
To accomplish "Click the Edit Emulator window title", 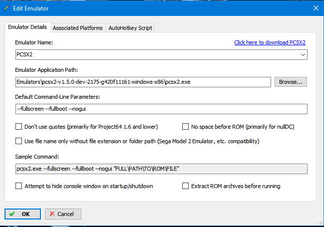I will click(x=31, y=8).
